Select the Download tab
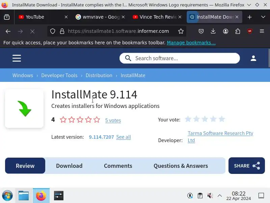The height and width of the screenshot is (203, 270). [69, 166]
